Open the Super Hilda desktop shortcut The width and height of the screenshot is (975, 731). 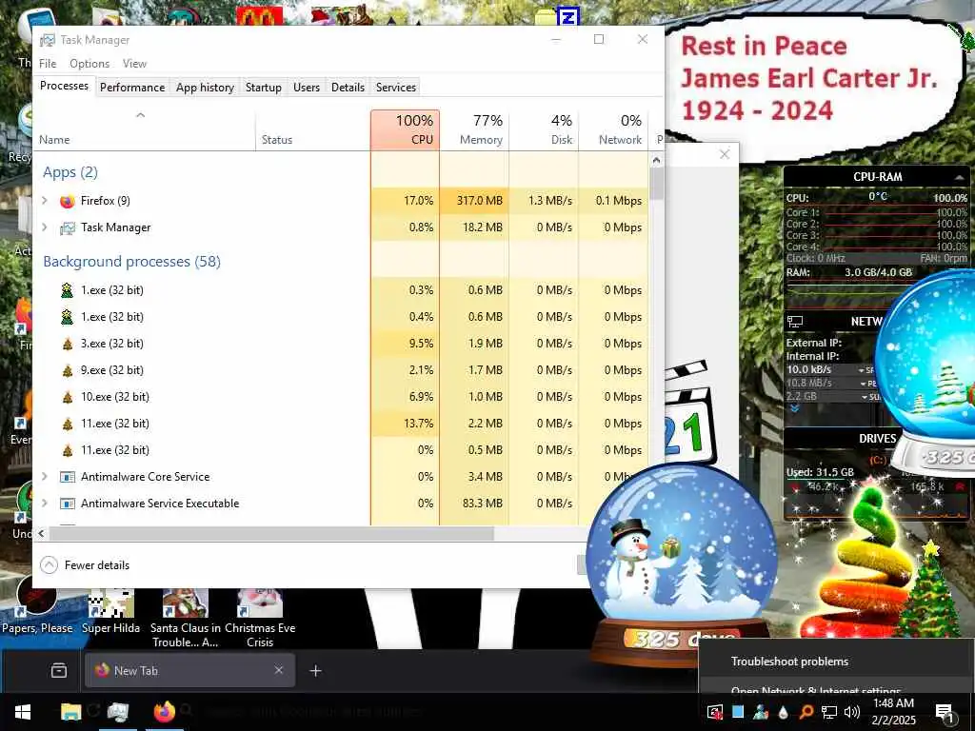click(110, 611)
